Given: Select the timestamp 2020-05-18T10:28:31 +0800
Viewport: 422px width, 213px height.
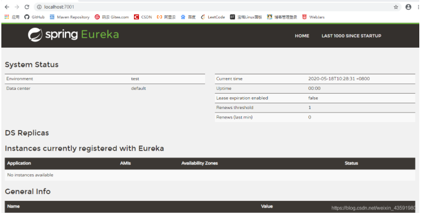Looking at the screenshot, I should point(339,79).
